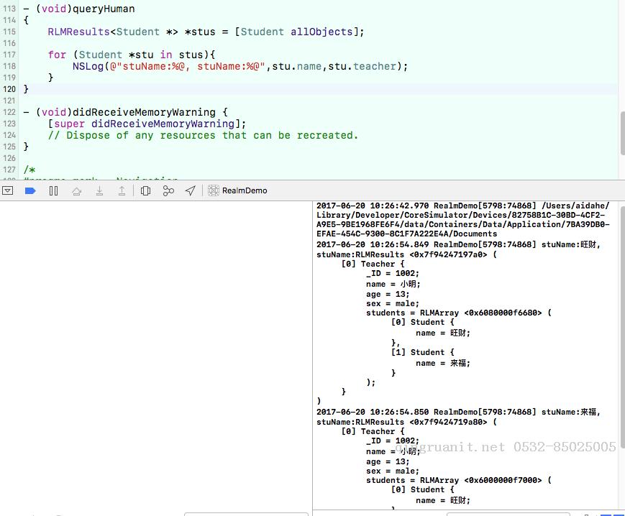
Task: Click the Documents path text in console
Action: pyautogui.click(x=475, y=234)
